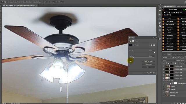Click the Apply Mask icon
The height and width of the screenshot is (104, 186).
pos(148,73)
